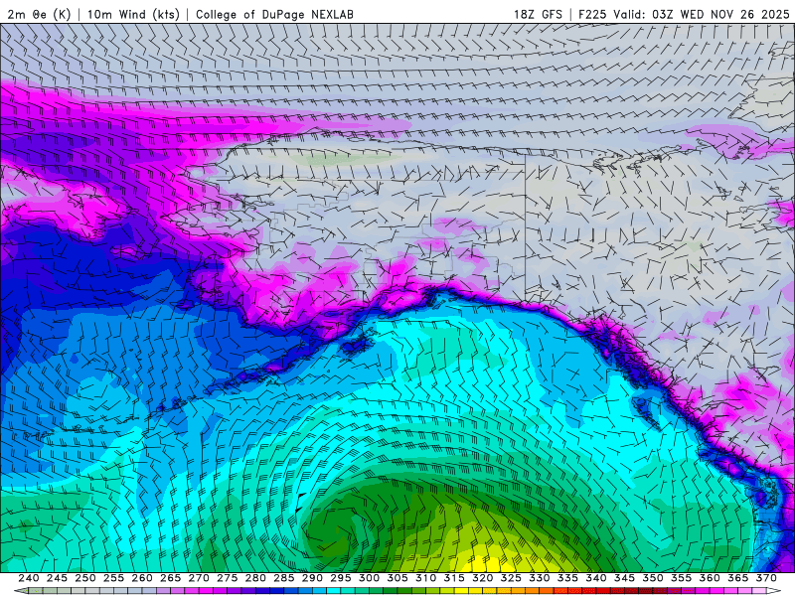This screenshot has height=596, width=795.
Task: Click the right arrow end of color bar
Action: click(x=774, y=591)
